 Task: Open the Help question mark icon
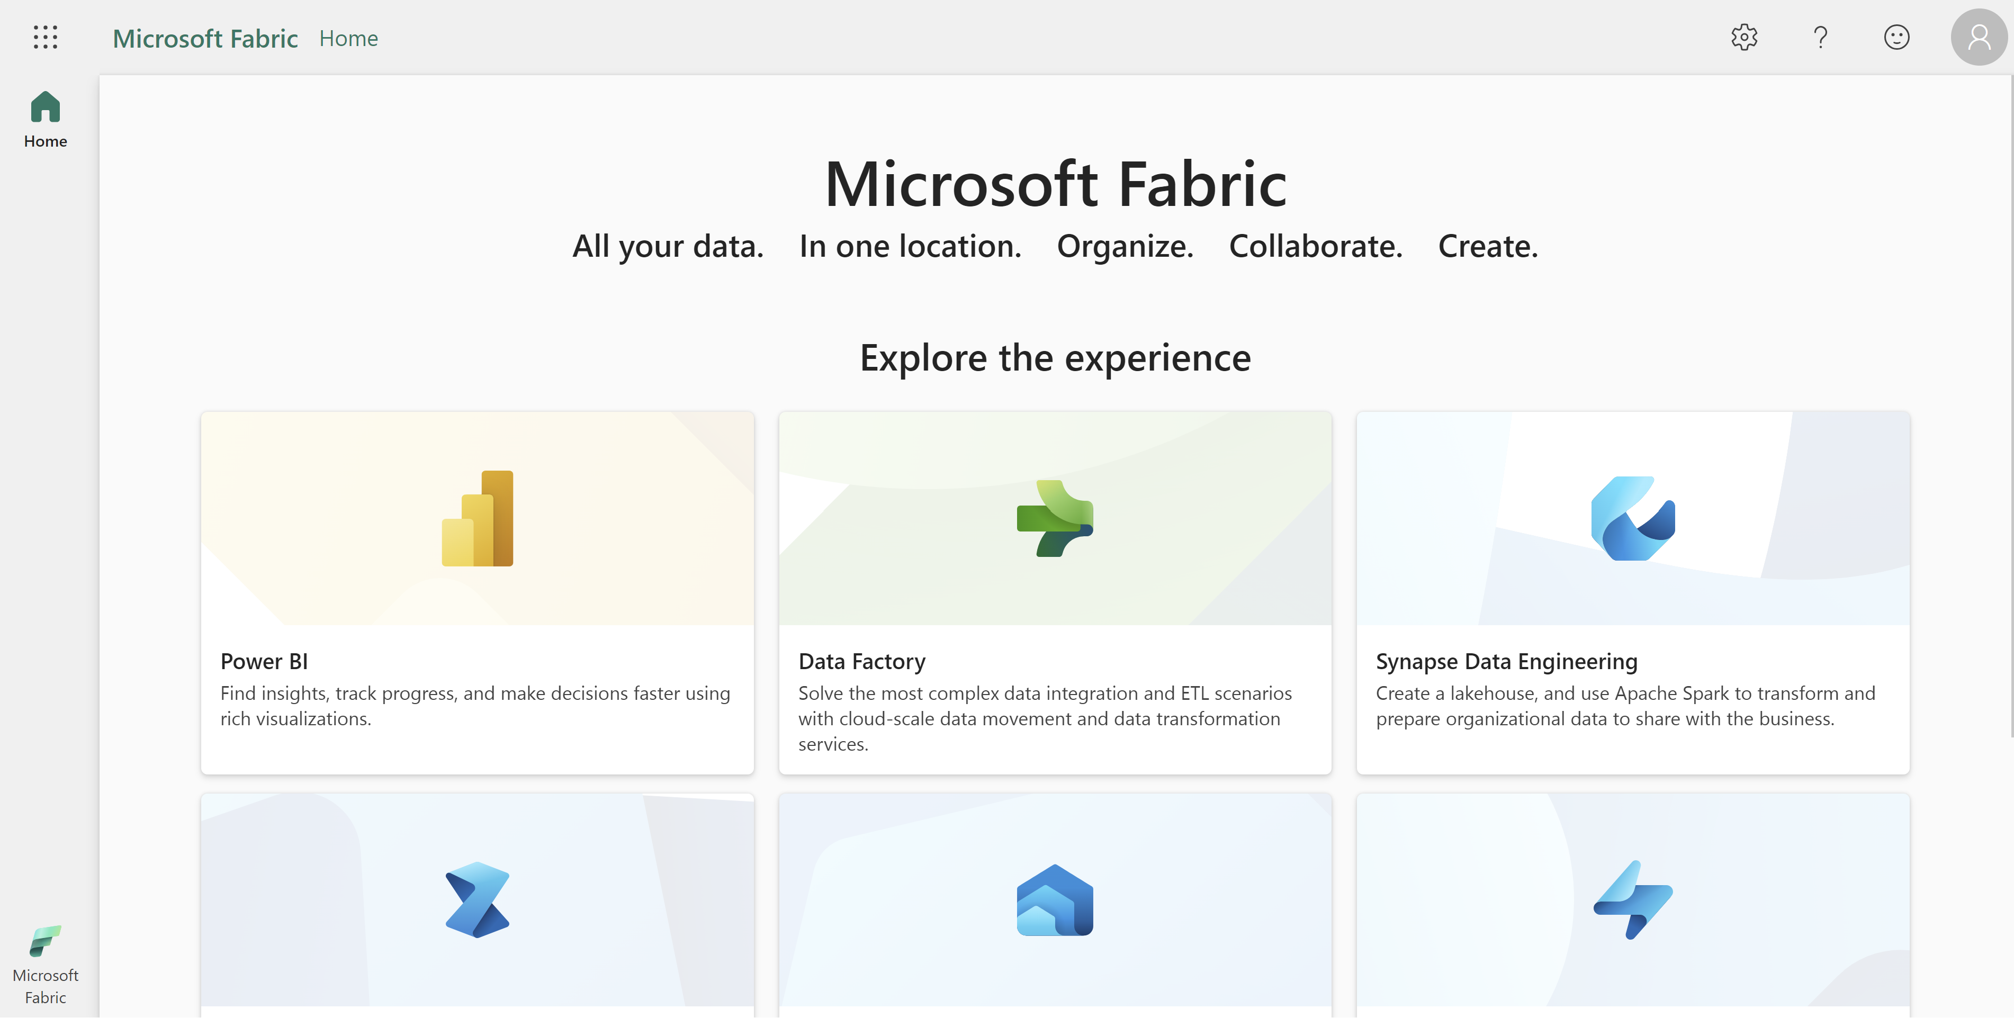[x=1820, y=37]
